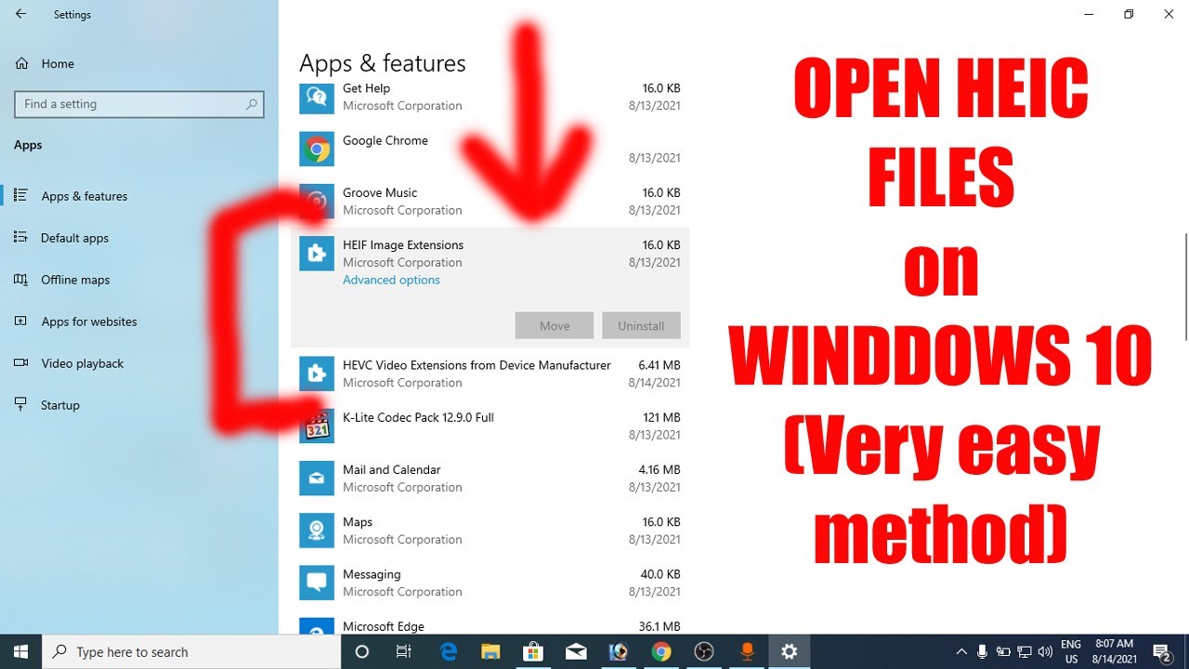Select the Google Chrome app icon in list

(x=317, y=149)
